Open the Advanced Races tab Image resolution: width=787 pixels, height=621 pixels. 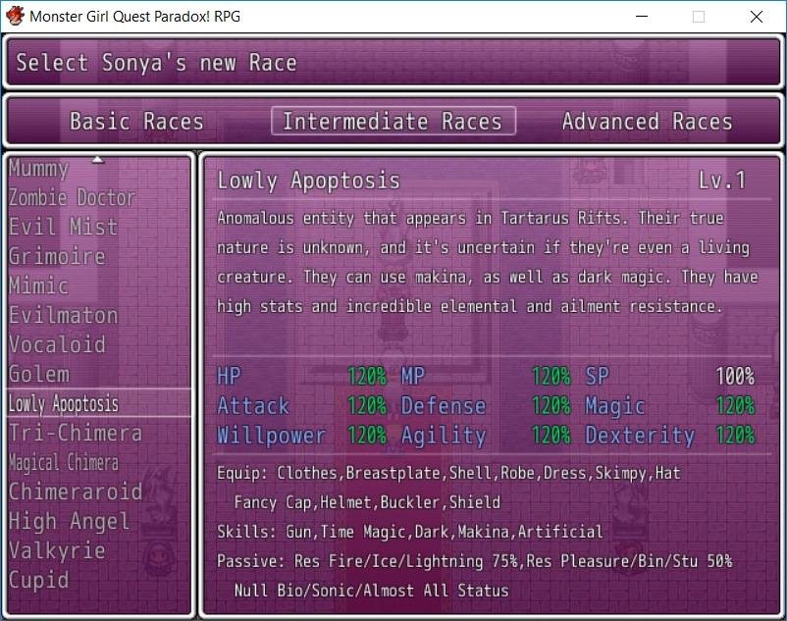point(647,122)
